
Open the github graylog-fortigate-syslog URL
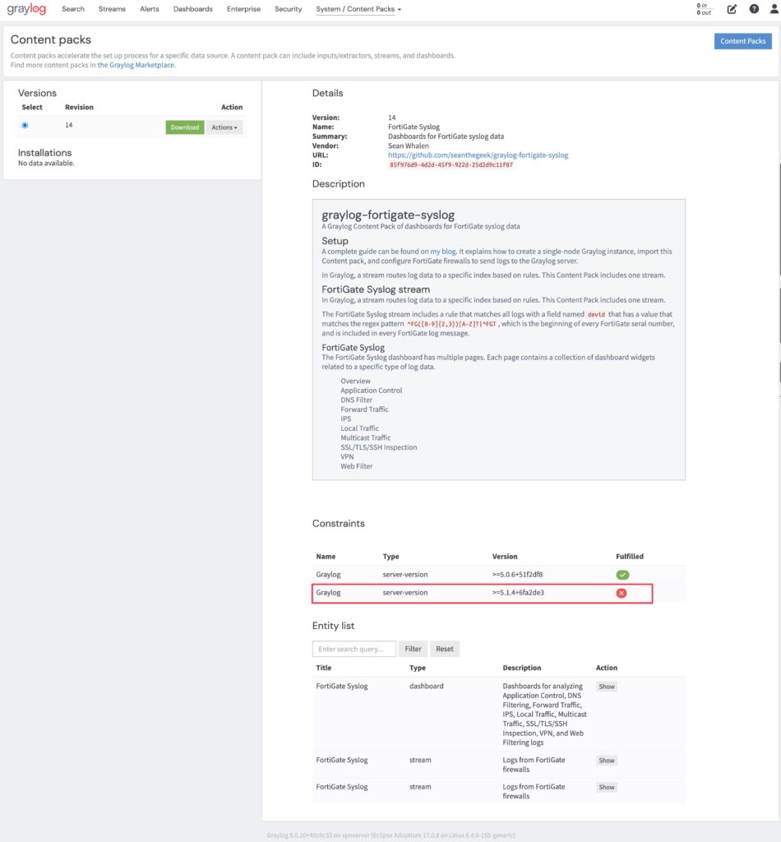tap(478, 155)
